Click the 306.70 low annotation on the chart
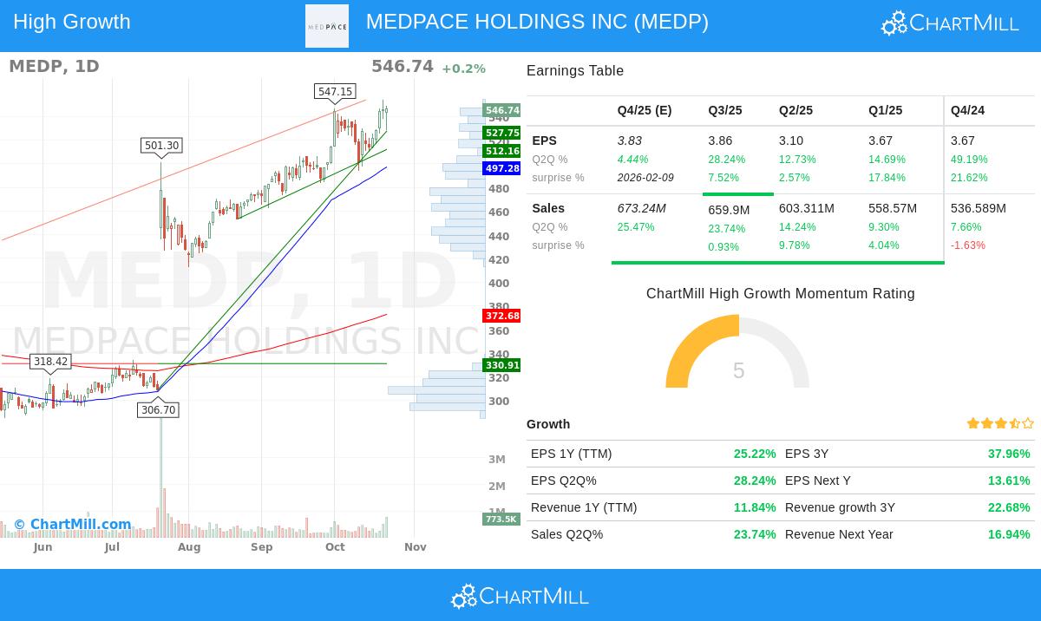 tap(158, 409)
